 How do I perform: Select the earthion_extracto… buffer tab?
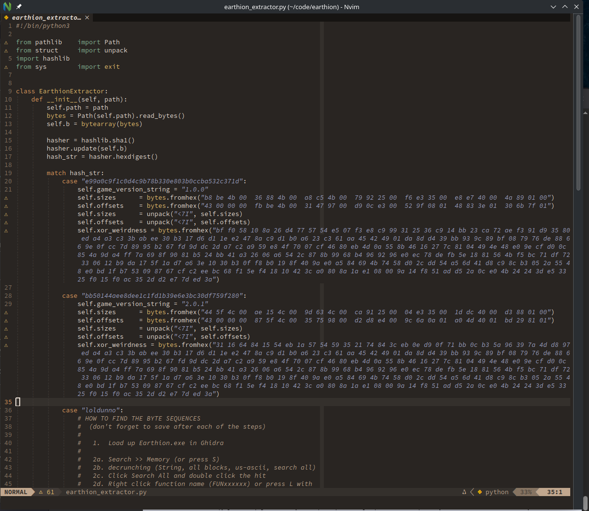(47, 17)
